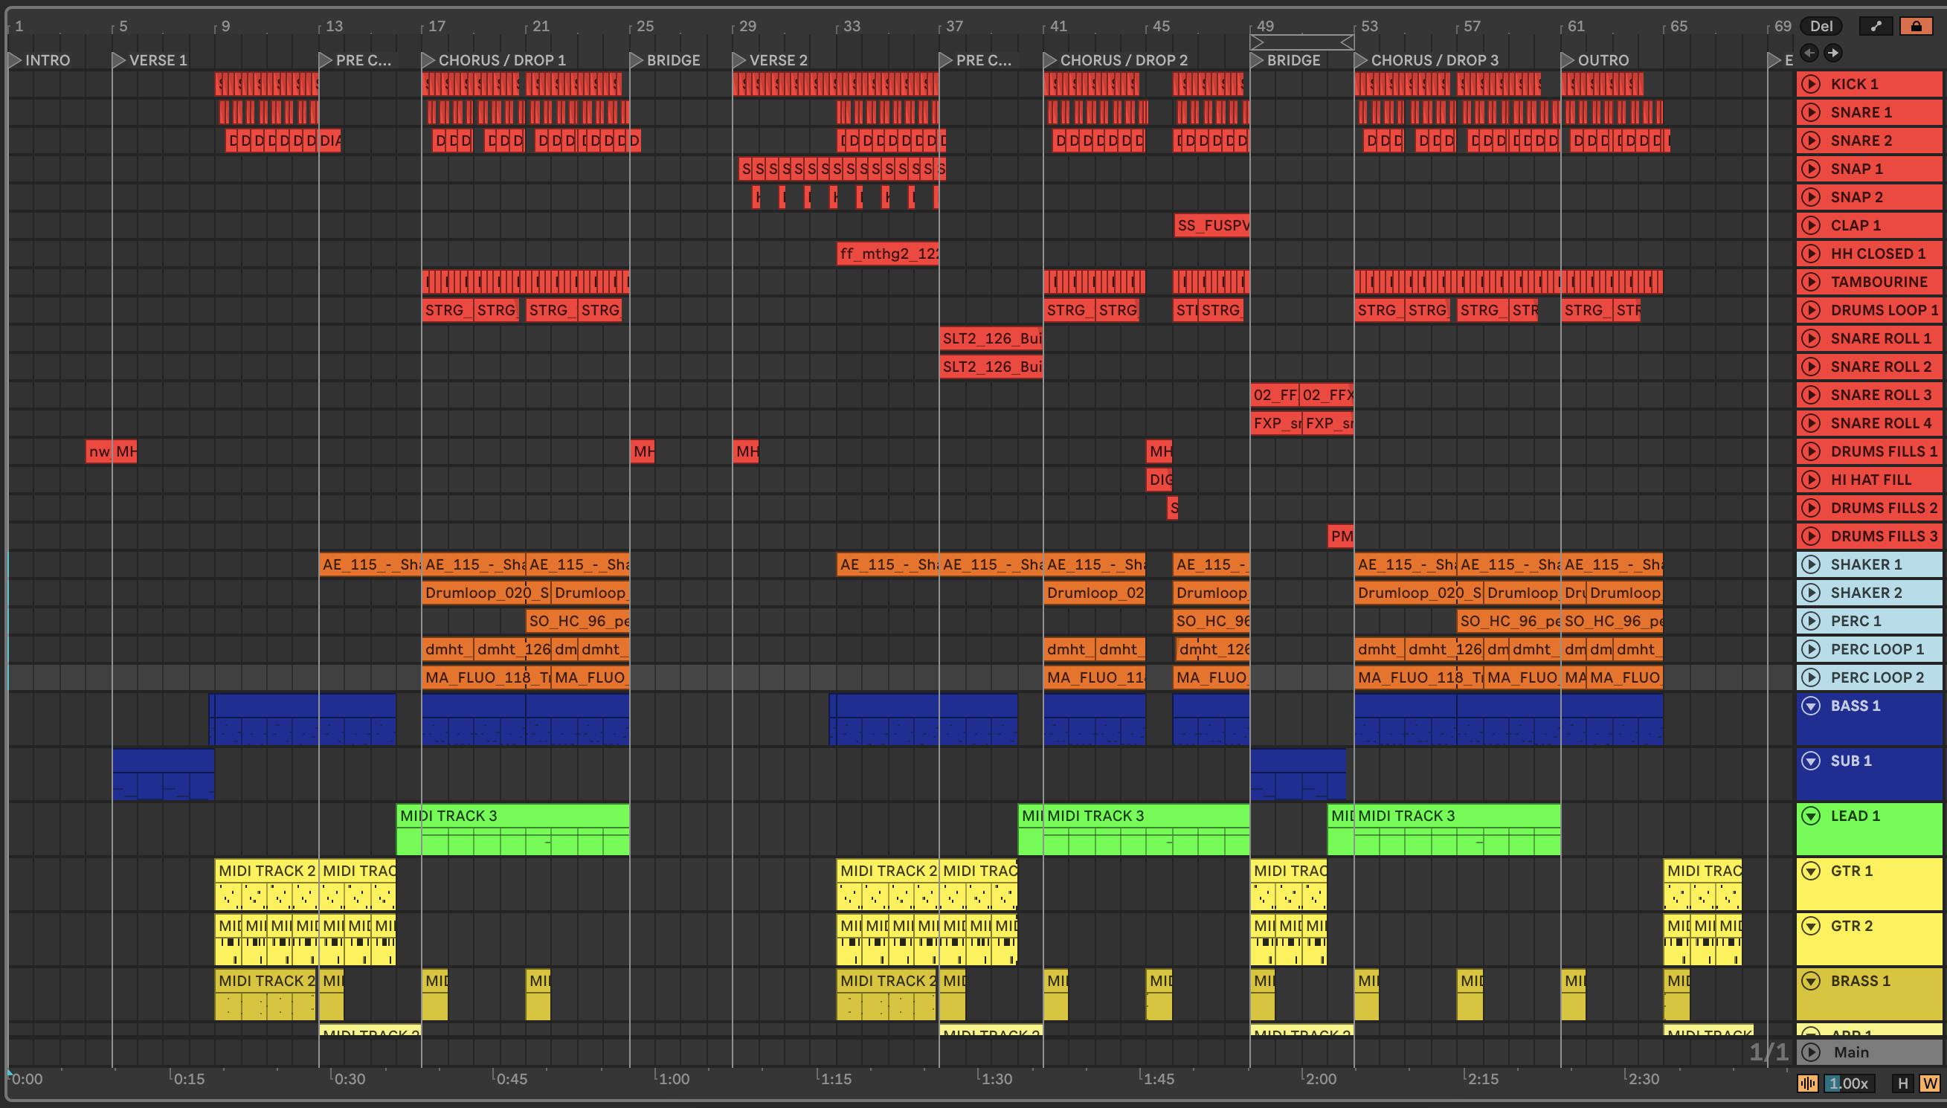Click the 1.00x zoom value field
The width and height of the screenshot is (1947, 1108).
coord(1849,1083)
